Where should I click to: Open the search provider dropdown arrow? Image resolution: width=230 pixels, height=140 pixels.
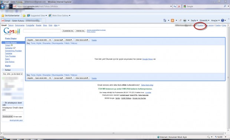point(228,6)
